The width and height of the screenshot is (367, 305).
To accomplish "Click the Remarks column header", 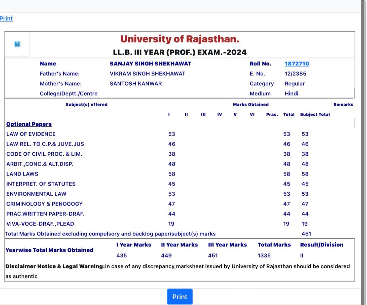I will [343, 105].
